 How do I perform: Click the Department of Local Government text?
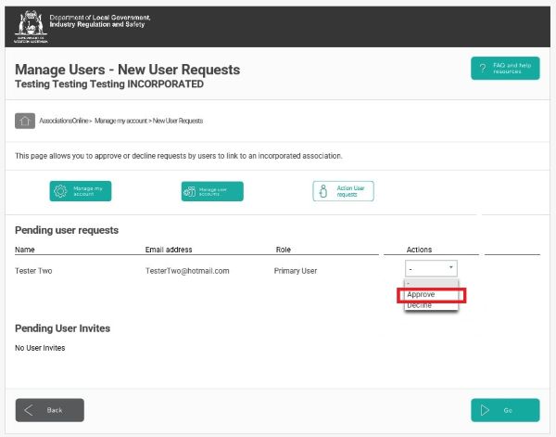(x=100, y=21)
